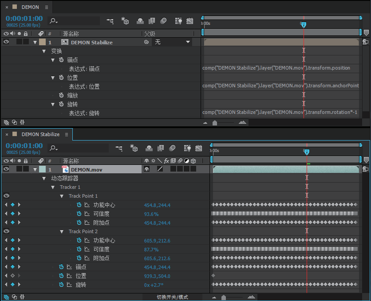
Task: Edit position value 939.3,504.0
Action: [x=157, y=276]
